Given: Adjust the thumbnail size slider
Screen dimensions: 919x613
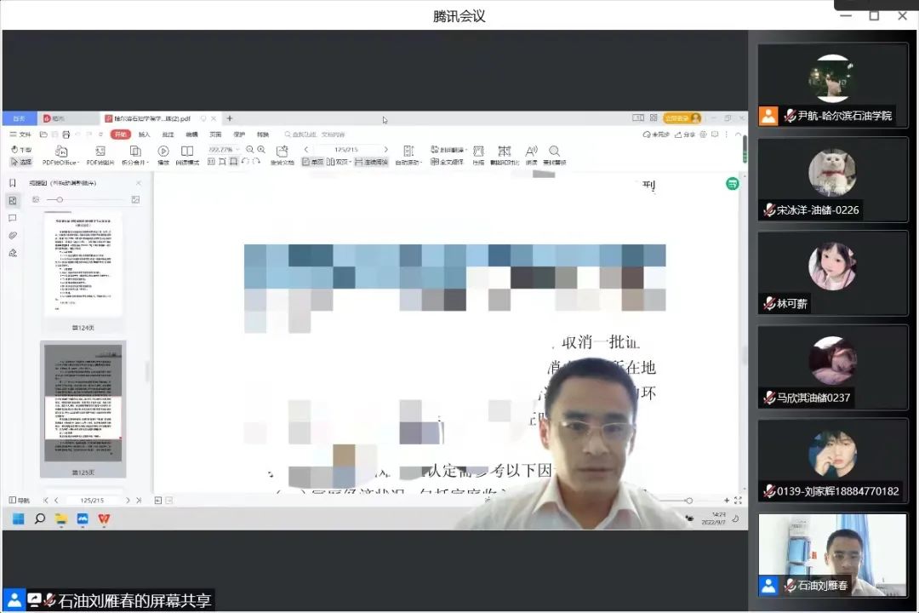Looking at the screenshot, I should [60, 200].
